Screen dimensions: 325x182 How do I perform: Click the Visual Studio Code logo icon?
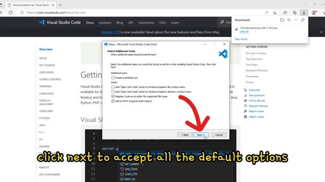(x=42, y=22)
